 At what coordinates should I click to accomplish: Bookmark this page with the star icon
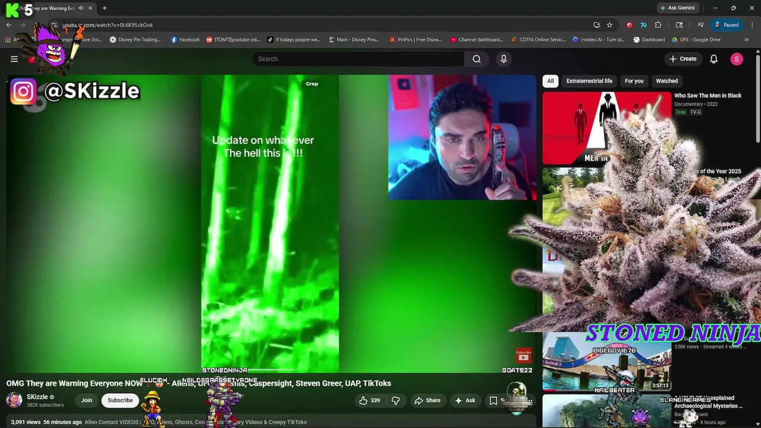(609, 25)
